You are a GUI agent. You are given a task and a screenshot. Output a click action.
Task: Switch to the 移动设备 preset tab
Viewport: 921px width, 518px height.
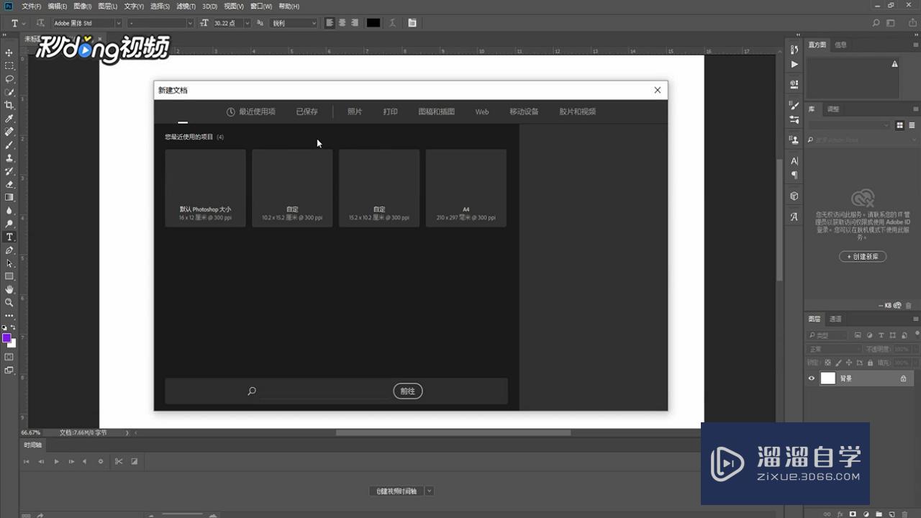524,112
